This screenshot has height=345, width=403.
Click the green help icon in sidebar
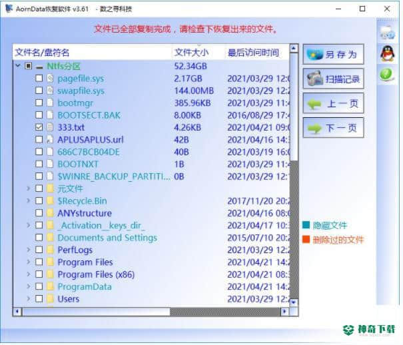pos(386,75)
